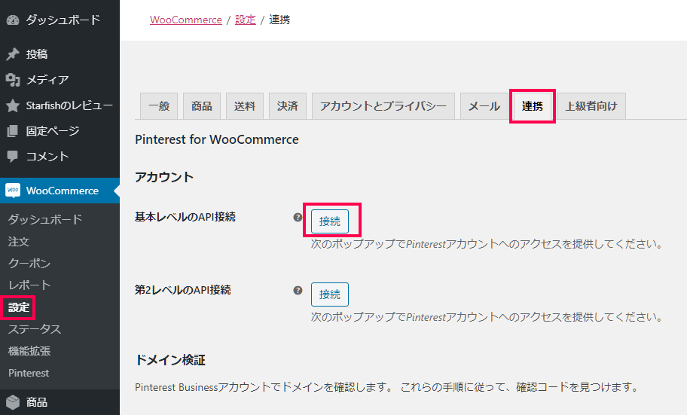The height and width of the screenshot is (415, 687).
Task: Open the 上級者向け tab
Action: click(x=591, y=105)
